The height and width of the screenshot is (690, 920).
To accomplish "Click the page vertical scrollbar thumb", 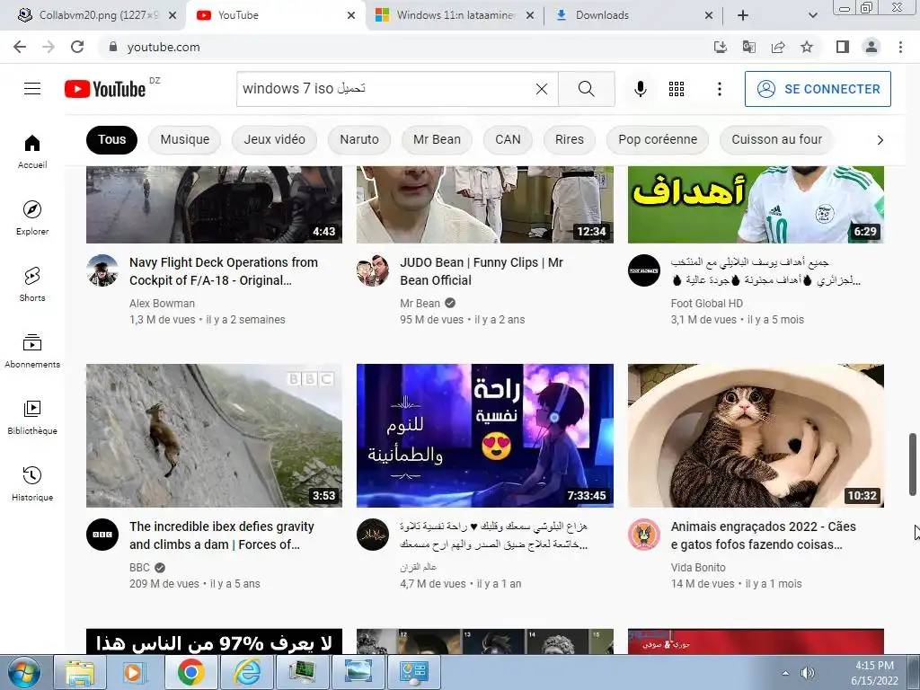I will 913,464.
